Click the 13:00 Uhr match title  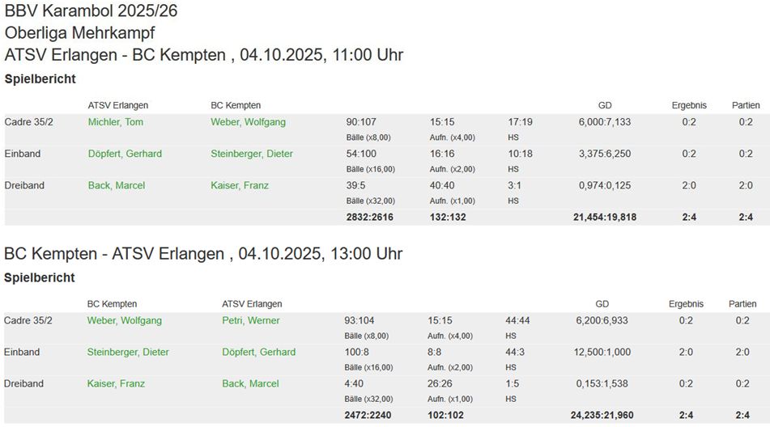coord(203,253)
